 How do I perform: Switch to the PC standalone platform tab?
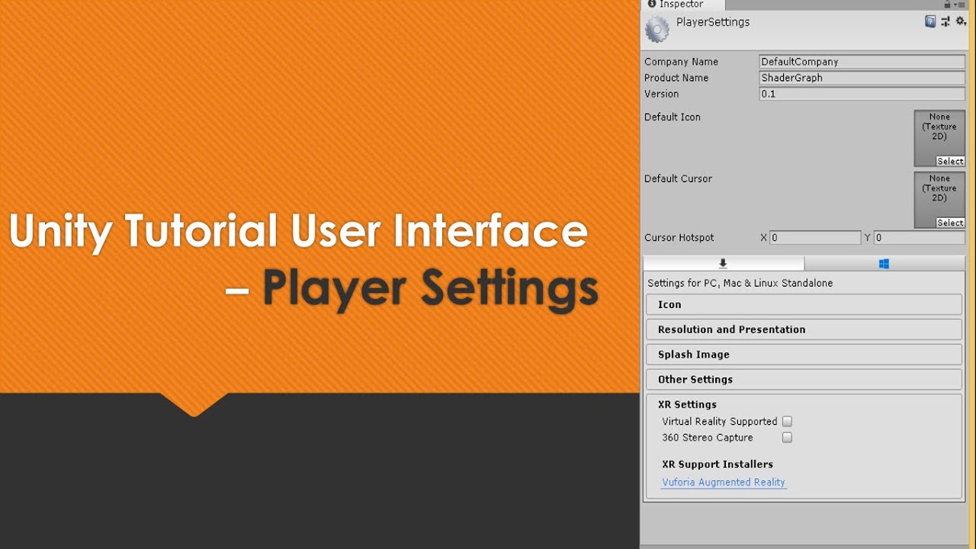click(723, 263)
